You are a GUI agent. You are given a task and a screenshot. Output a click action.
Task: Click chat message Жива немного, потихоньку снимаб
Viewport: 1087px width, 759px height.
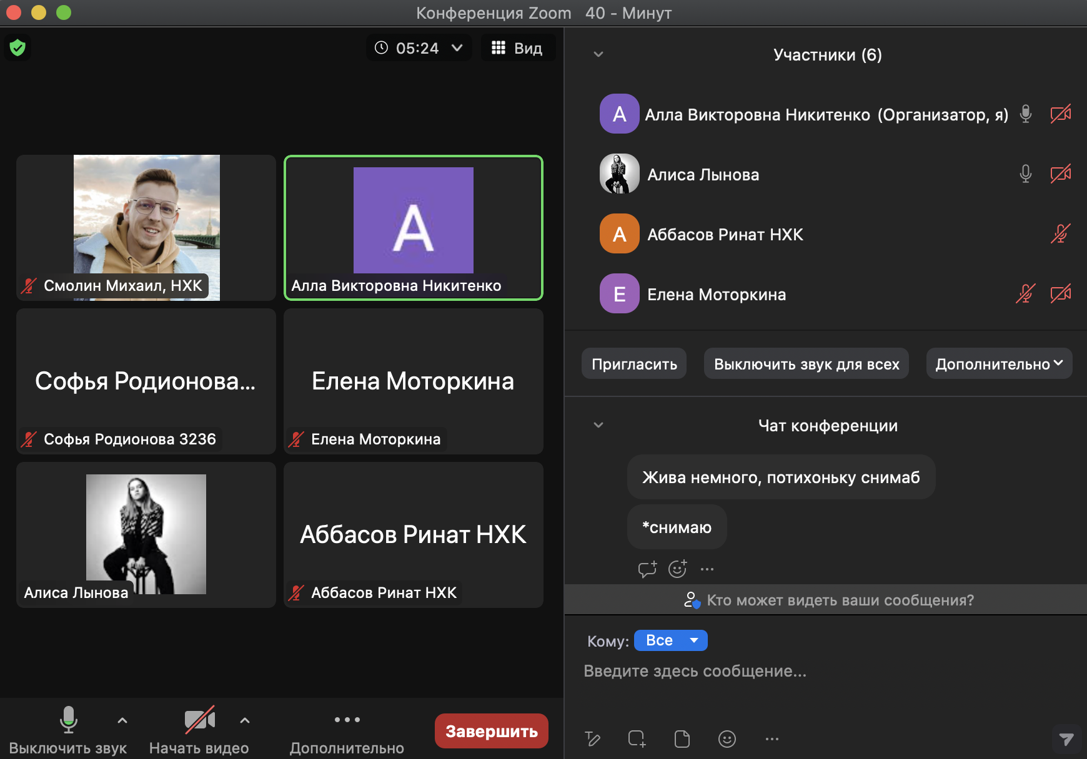(x=781, y=477)
